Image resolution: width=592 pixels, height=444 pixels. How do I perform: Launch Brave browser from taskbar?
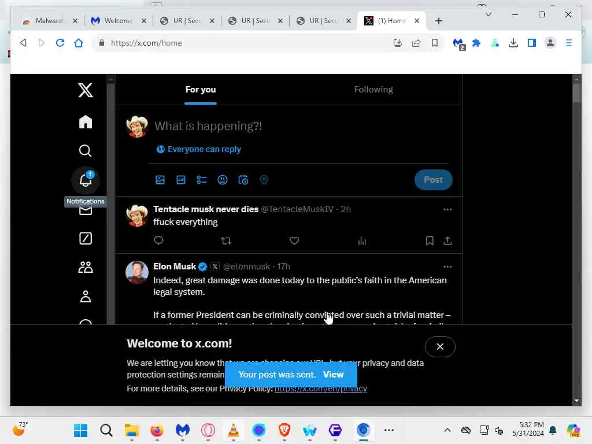284,430
